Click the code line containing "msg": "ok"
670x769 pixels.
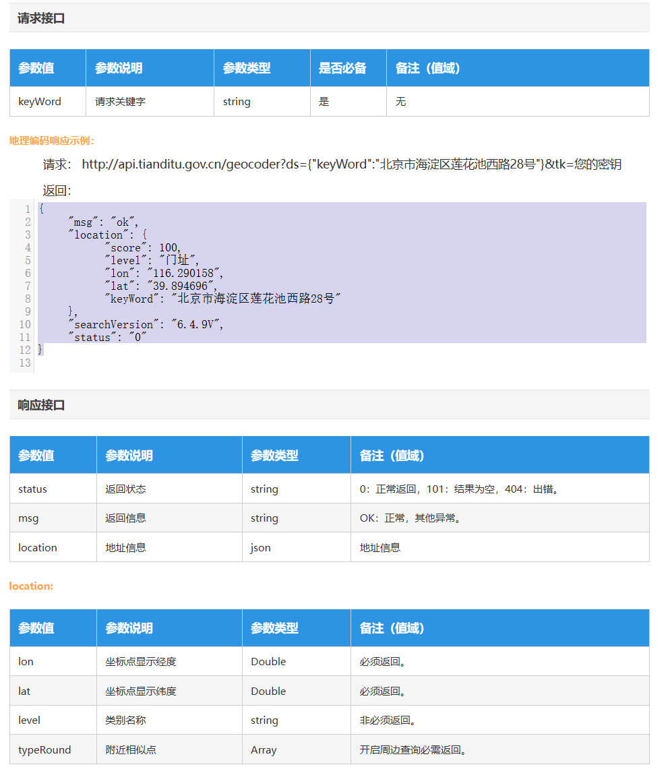[104, 222]
